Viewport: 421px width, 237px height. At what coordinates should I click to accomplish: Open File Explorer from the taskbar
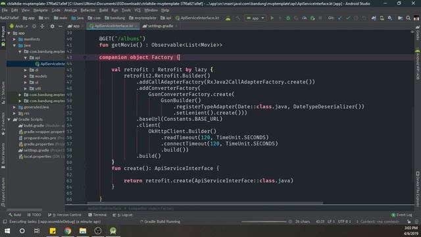pos(83,231)
